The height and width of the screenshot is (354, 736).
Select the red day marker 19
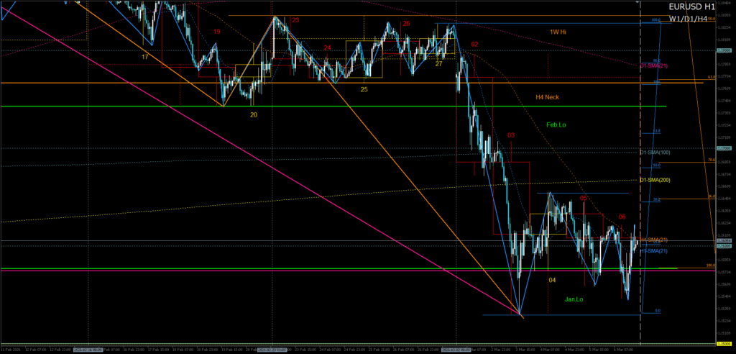217,32
